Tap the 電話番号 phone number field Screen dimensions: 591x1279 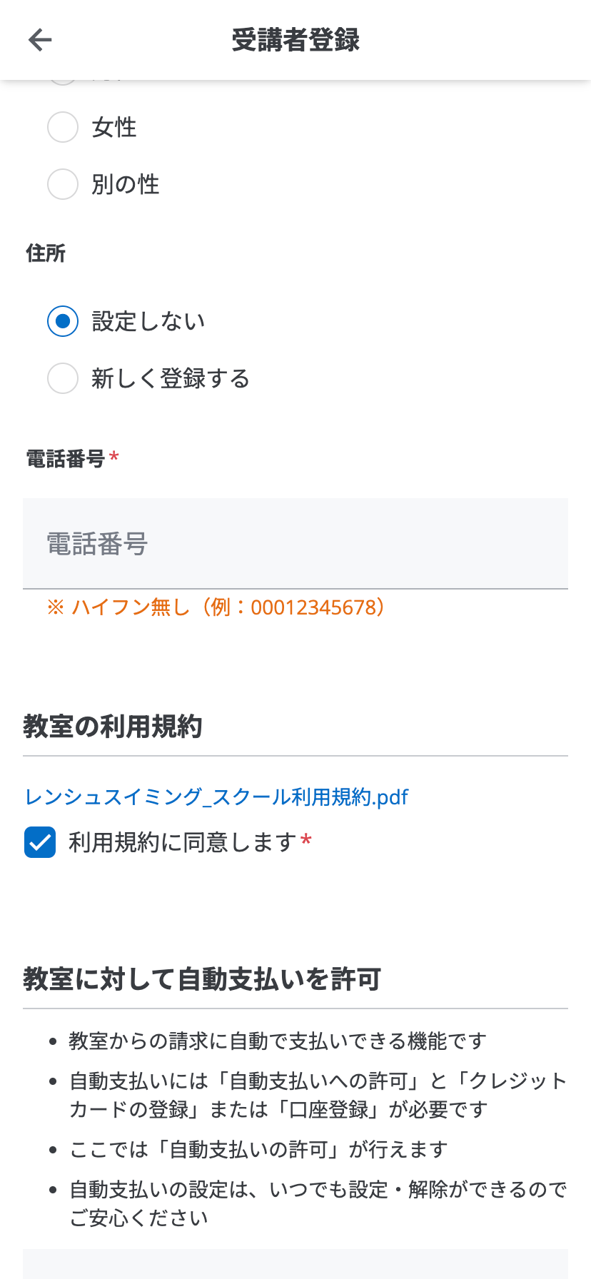295,544
